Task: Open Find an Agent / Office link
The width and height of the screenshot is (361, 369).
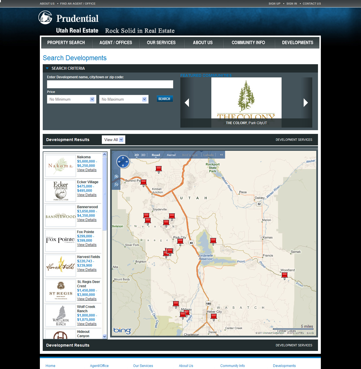Action: (78, 4)
